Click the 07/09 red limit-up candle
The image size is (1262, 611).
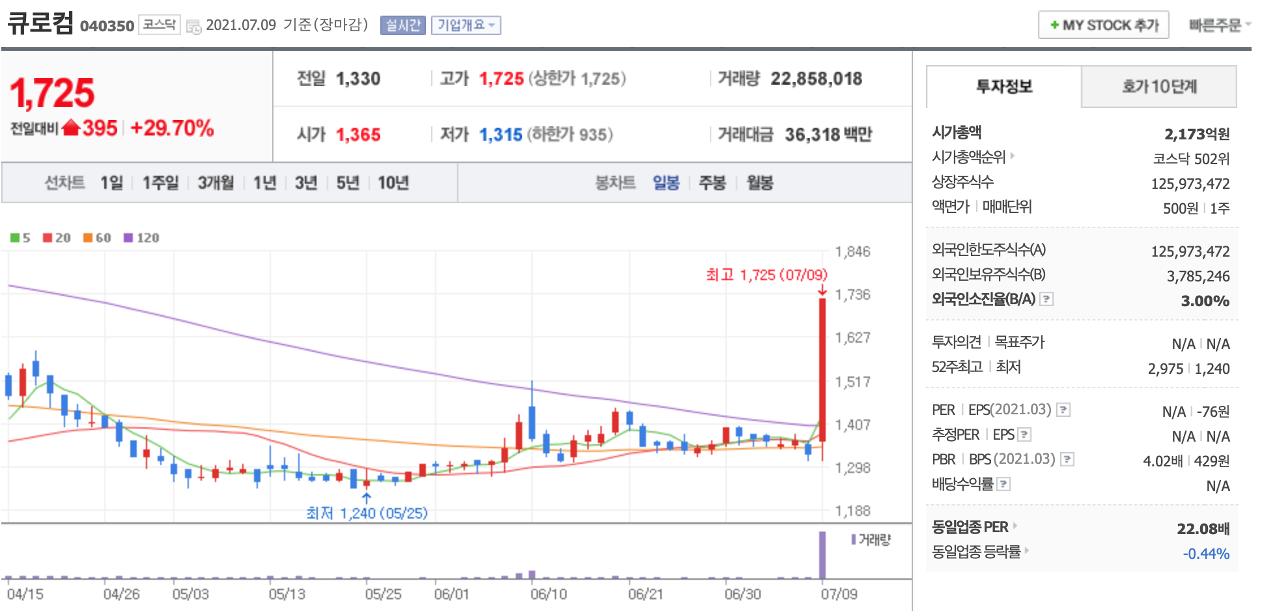tap(822, 370)
